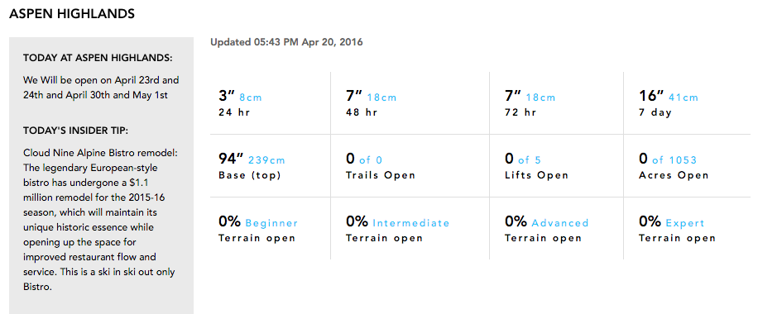
Task: Click the Trails Open count
Action: tap(381, 166)
